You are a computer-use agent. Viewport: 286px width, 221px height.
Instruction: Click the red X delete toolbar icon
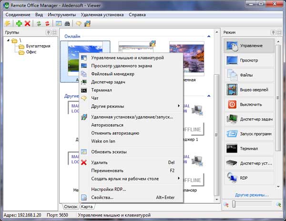(27, 23)
